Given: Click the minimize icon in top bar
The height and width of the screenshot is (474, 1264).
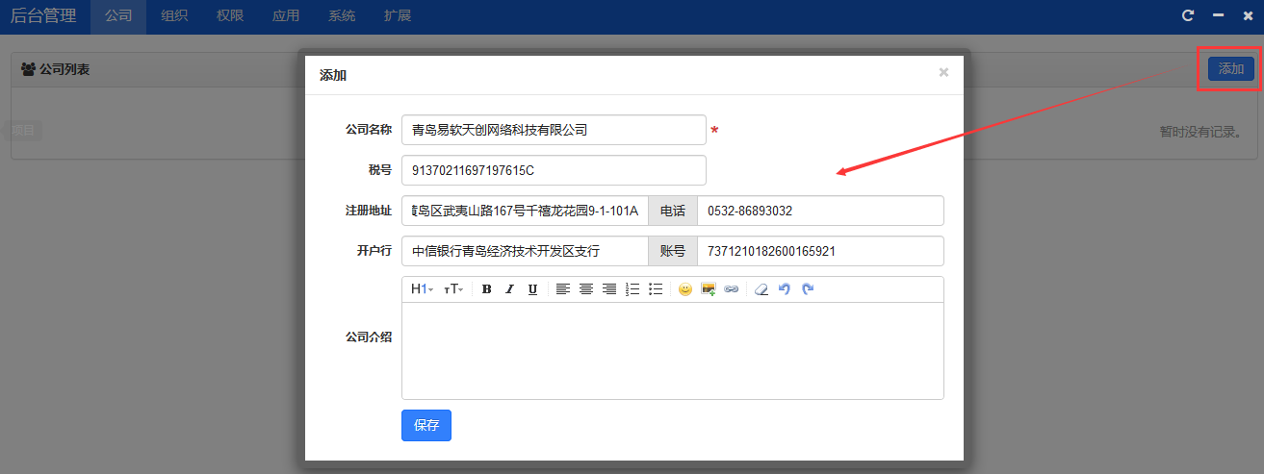Looking at the screenshot, I should (1218, 15).
